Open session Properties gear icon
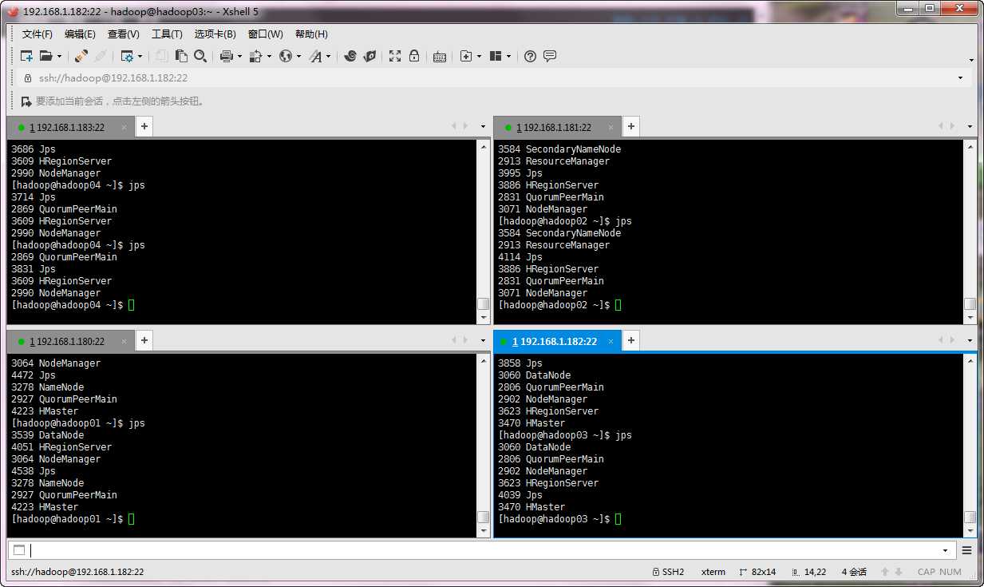 [127, 56]
